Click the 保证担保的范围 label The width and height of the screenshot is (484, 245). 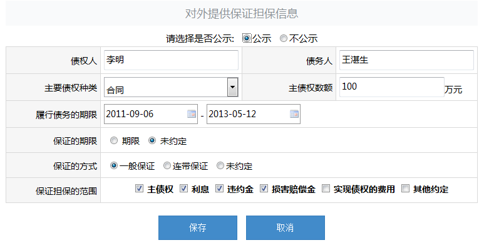tap(66, 191)
